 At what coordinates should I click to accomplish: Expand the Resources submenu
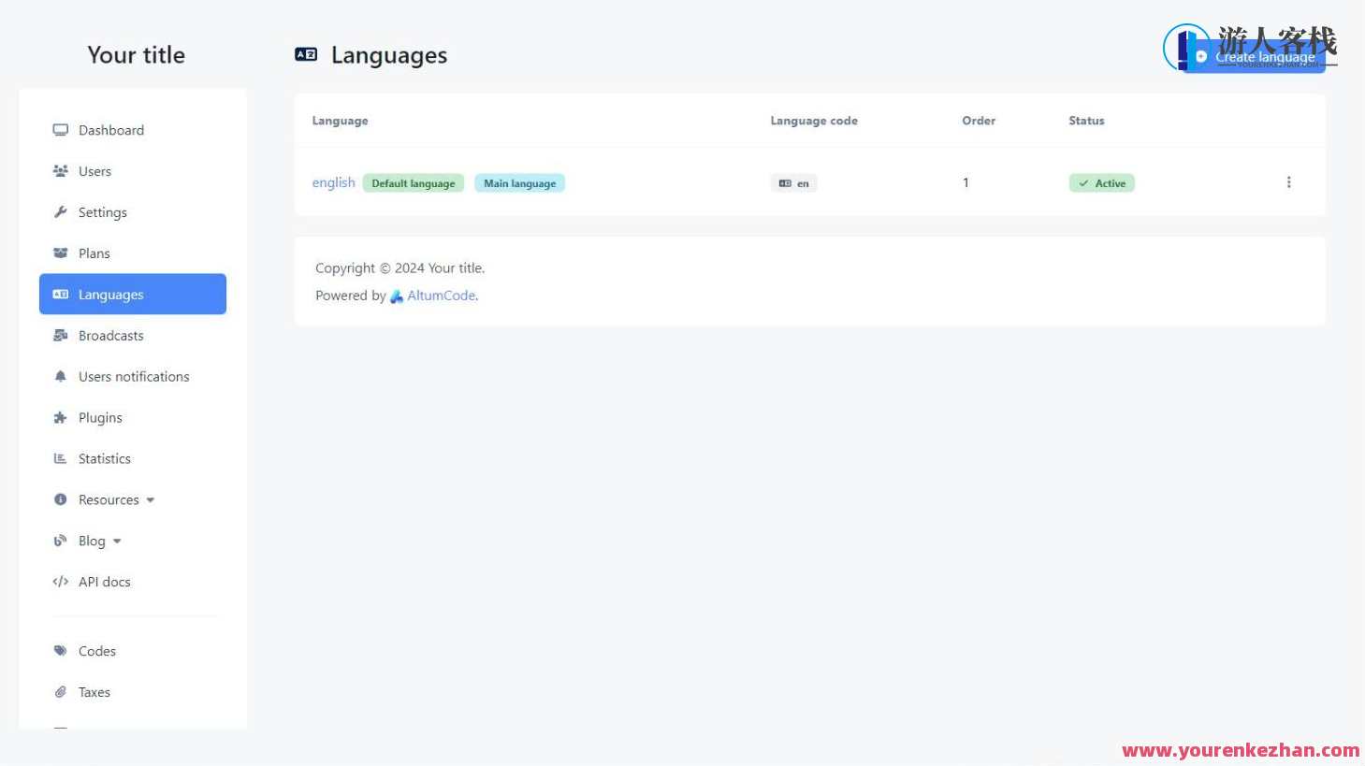(x=116, y=500)
